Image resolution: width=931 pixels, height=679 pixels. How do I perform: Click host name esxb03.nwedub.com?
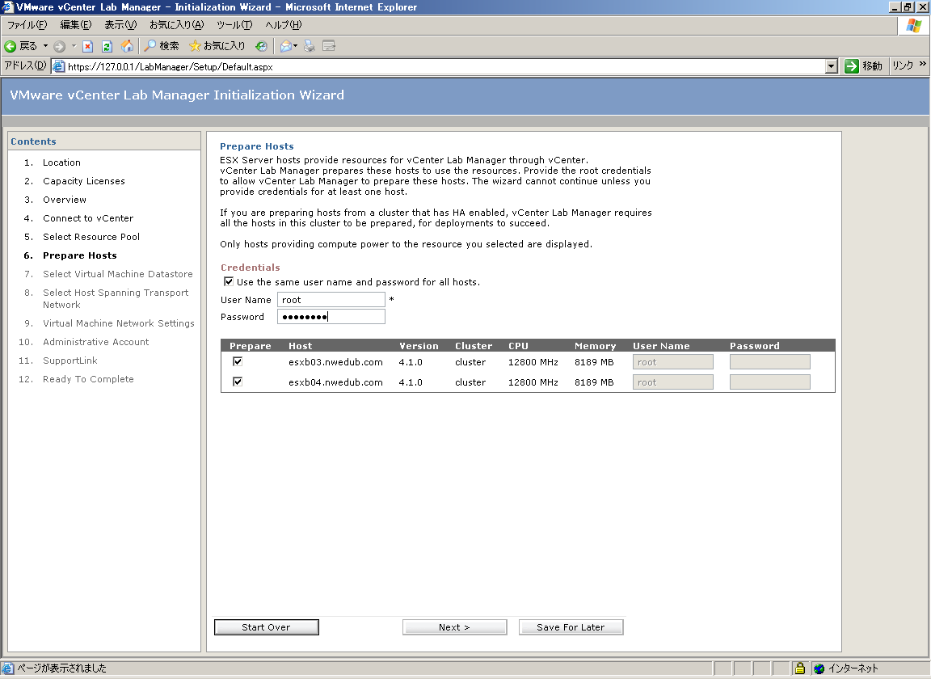(x=335, y=362)
